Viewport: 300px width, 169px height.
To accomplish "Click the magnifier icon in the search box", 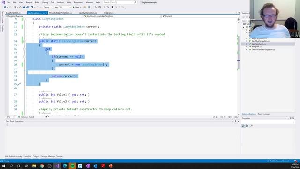I will point(135,2).
